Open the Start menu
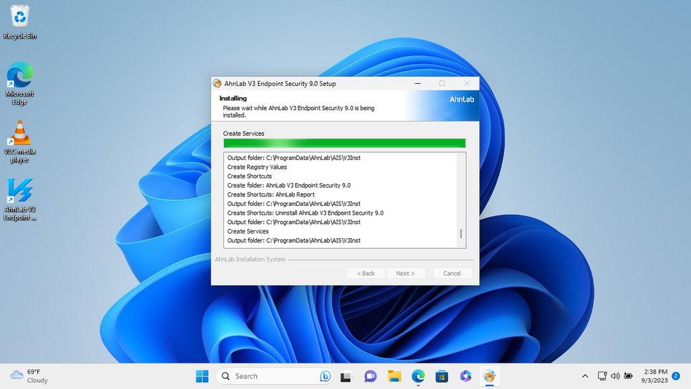Screen dimensions: 691x389 201,375
